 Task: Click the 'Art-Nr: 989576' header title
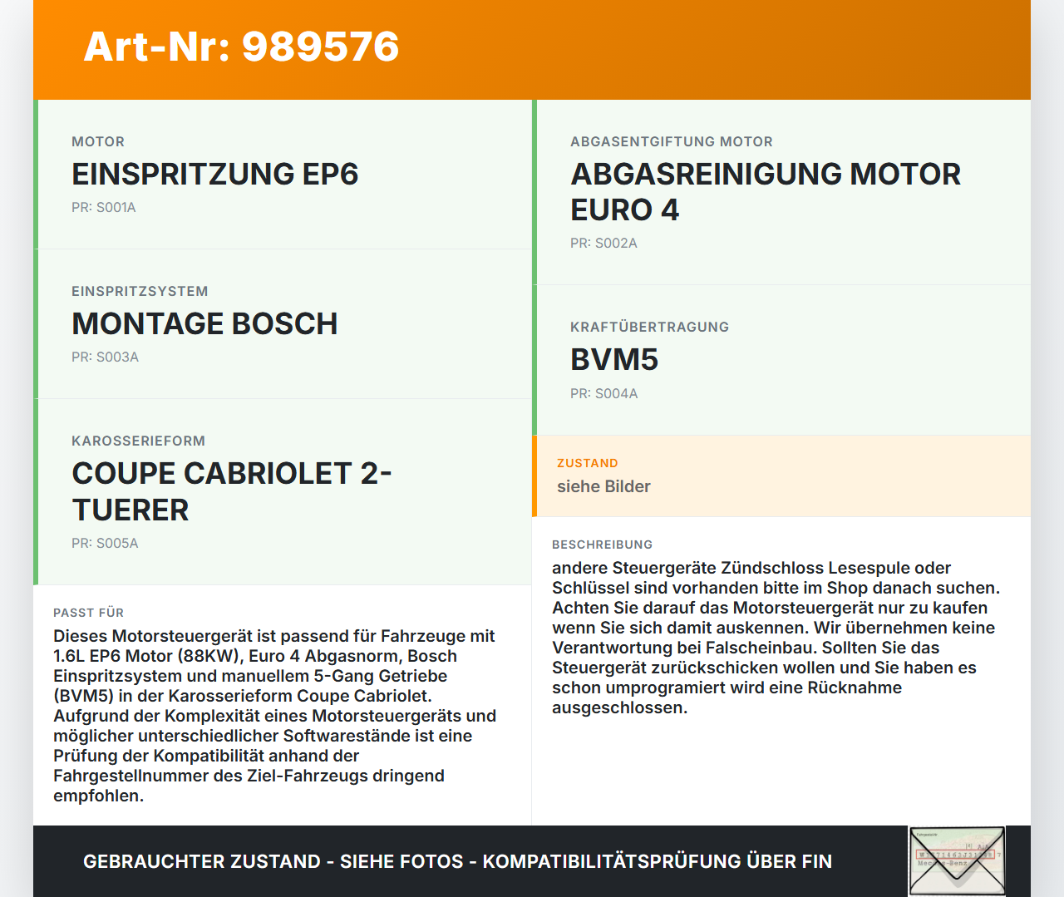pos(241,47)
